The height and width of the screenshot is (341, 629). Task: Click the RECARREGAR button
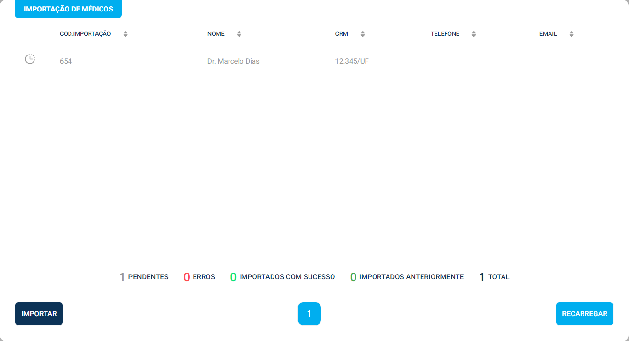pos(584,314)
